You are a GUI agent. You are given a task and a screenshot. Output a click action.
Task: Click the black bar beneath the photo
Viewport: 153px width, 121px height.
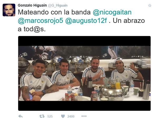click(x=85, y=106)
